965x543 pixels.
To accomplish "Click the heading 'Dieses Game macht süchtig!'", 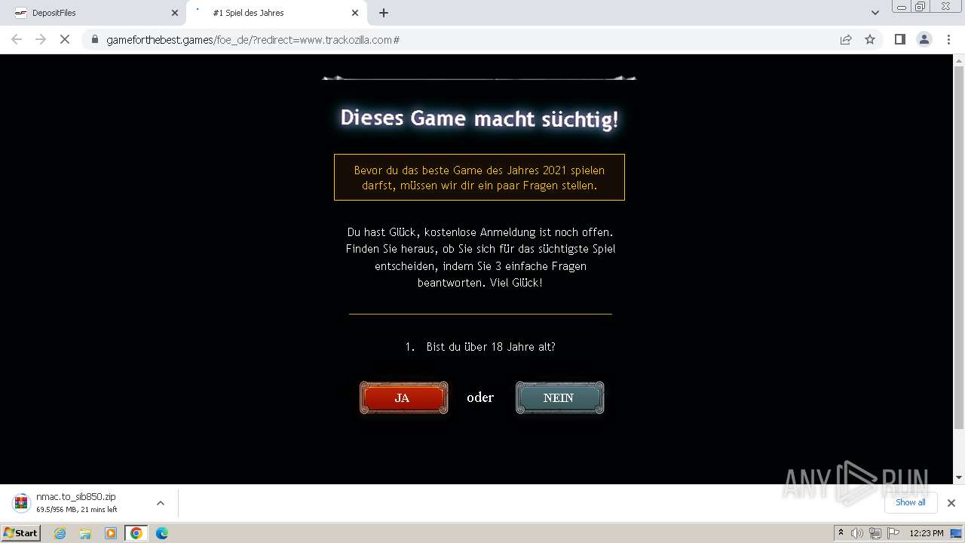I will click(479, 118).
